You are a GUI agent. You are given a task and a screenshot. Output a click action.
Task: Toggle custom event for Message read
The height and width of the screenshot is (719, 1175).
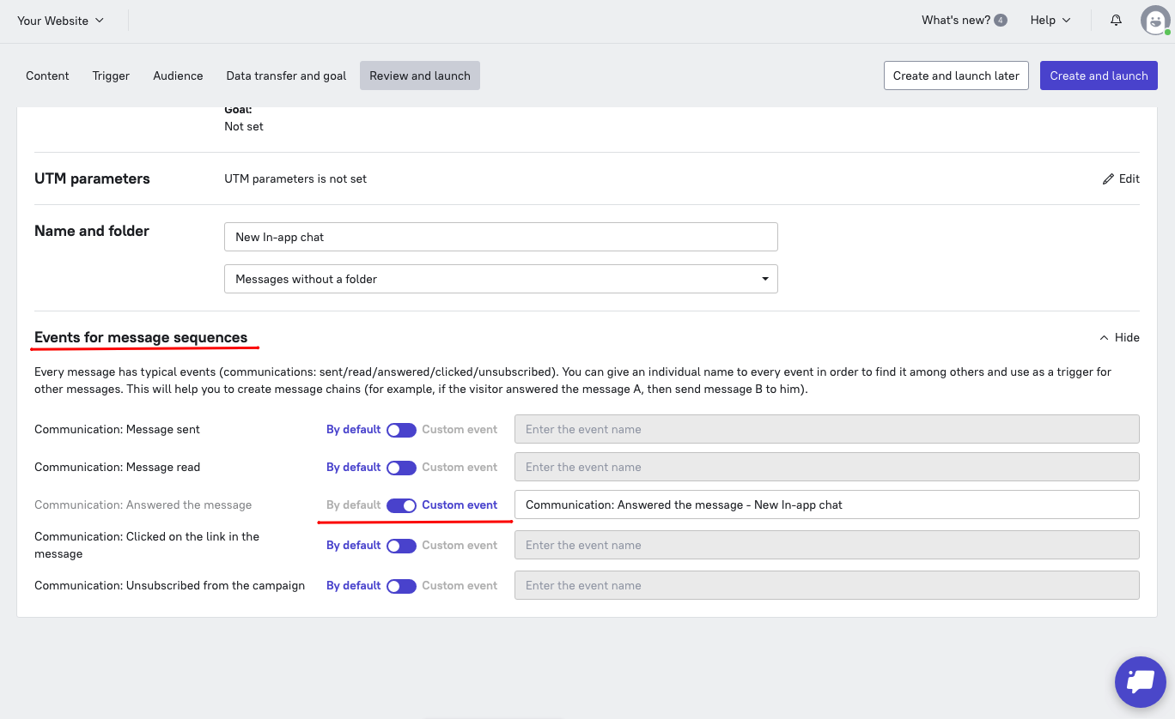(401, 468)
